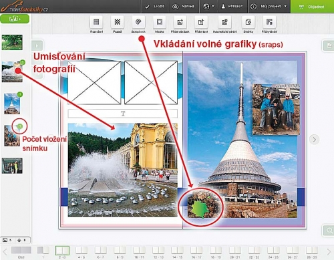Open the Můj projekt dropdown menu
The image size is (334, 260).
(x=269, y=7)
